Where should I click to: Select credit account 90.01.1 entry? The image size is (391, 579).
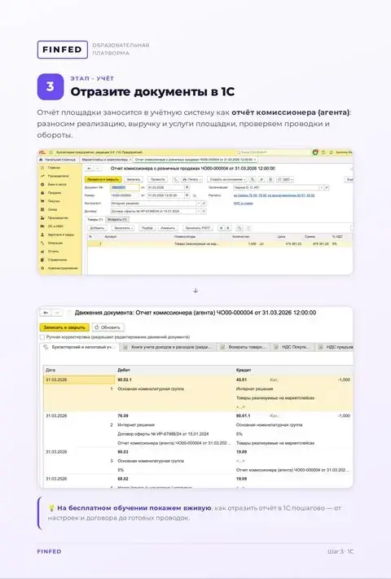(243, 416)
